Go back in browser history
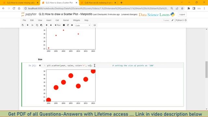 point(4,8)
